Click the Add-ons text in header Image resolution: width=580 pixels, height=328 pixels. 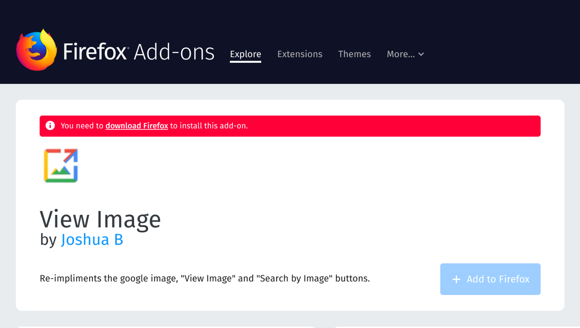pyautogui.click(x=174, y=52)
